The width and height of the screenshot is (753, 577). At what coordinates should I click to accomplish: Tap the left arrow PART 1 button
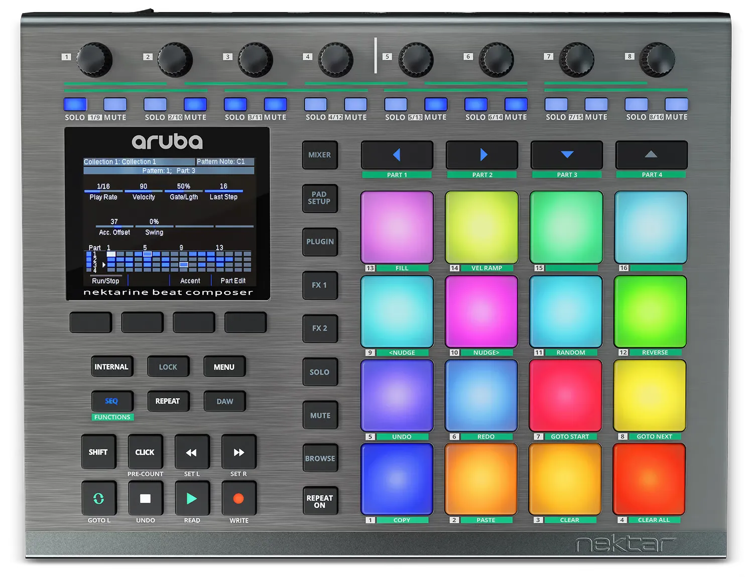(397, 155)
